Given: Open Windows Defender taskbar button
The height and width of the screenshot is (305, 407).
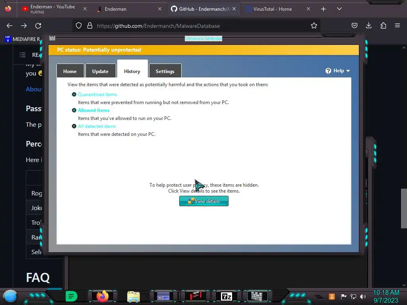Looking at the screenshot, I should [x=257, y=296].
